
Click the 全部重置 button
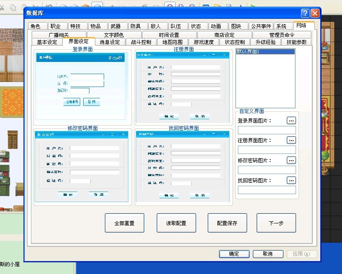click(x=125, y=223)
